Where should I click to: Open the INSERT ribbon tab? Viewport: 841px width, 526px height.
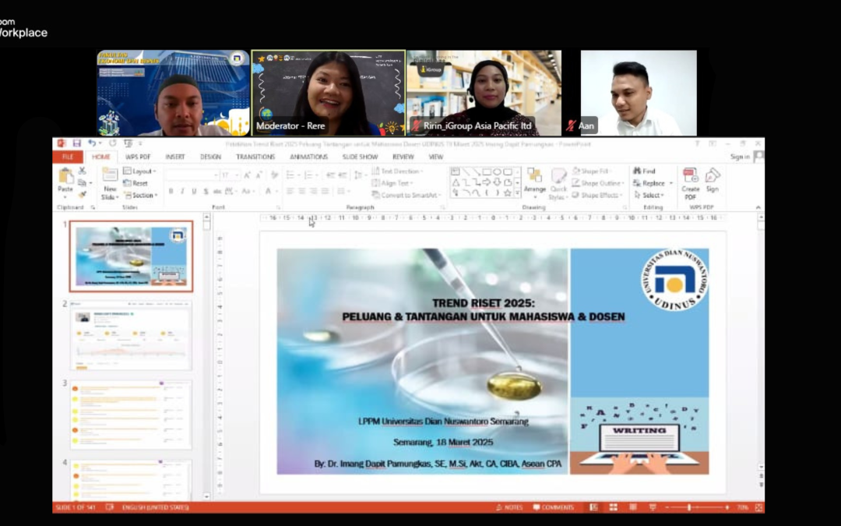point(175,157)
